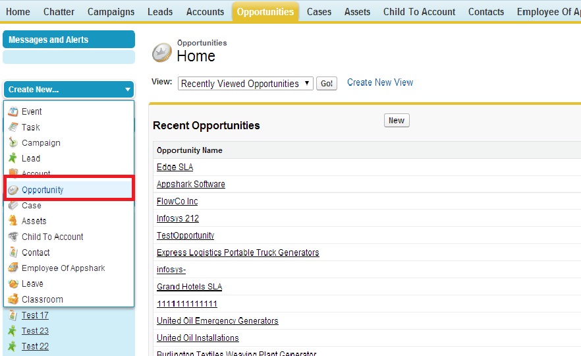Click the Case briefcase icon

pyautogui.click(x=13, y=205)
